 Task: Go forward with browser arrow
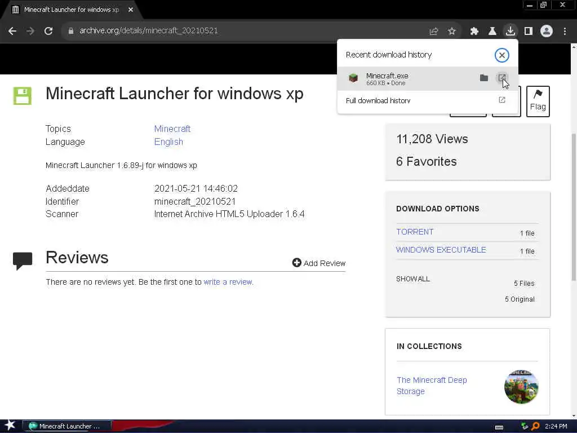click(30, 32)
